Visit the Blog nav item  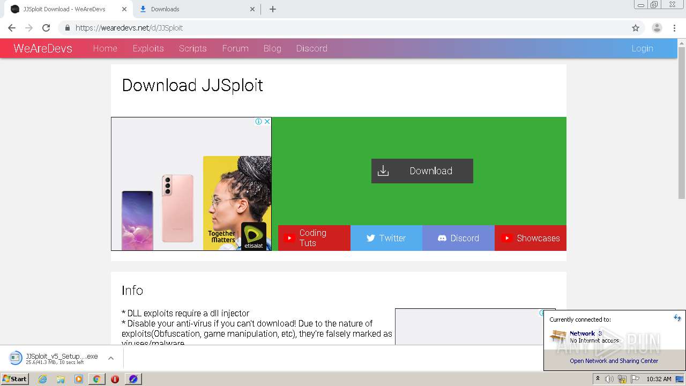point(272,48)
